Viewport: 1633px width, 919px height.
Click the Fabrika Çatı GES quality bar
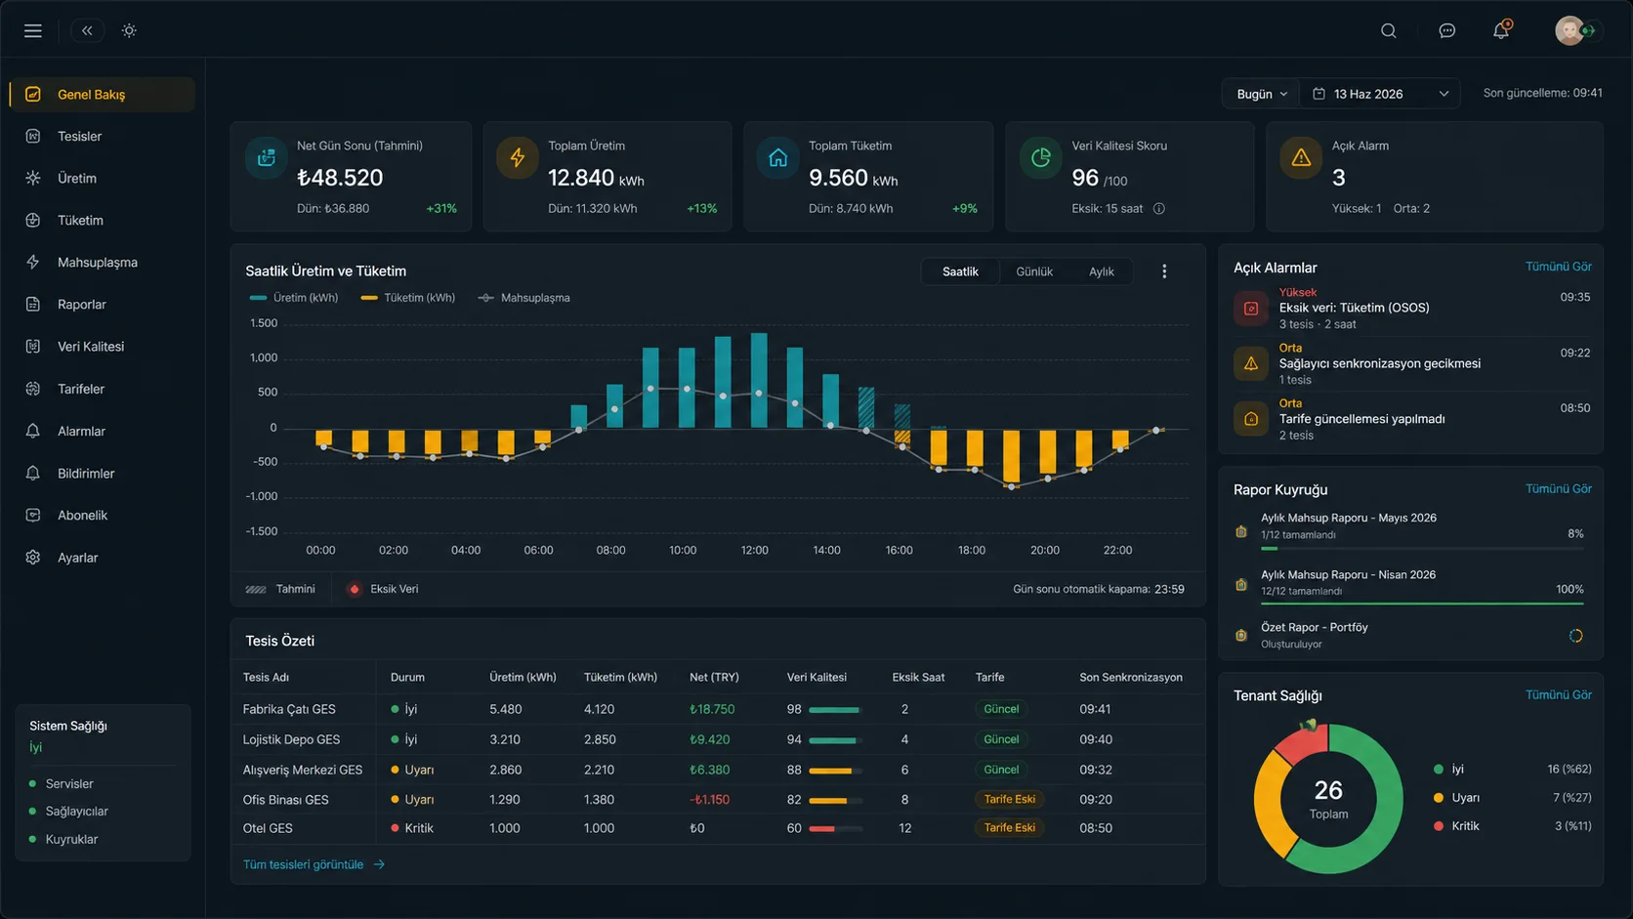click(x=835, y=710)
